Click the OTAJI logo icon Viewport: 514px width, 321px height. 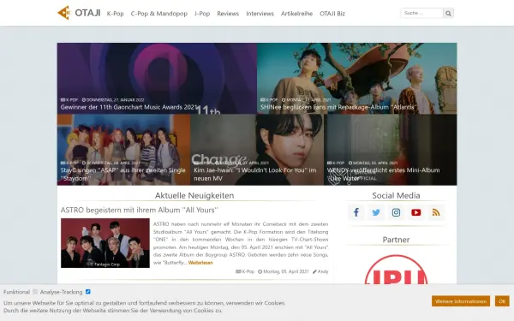[x=64, y=13]
